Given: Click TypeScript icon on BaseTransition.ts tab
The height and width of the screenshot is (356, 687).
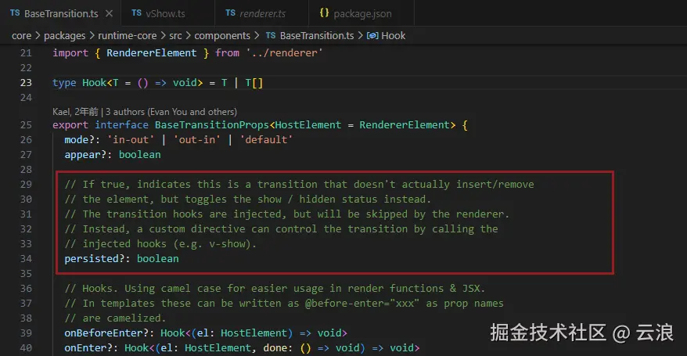Looking at the screenshot, I should [15, 13].
